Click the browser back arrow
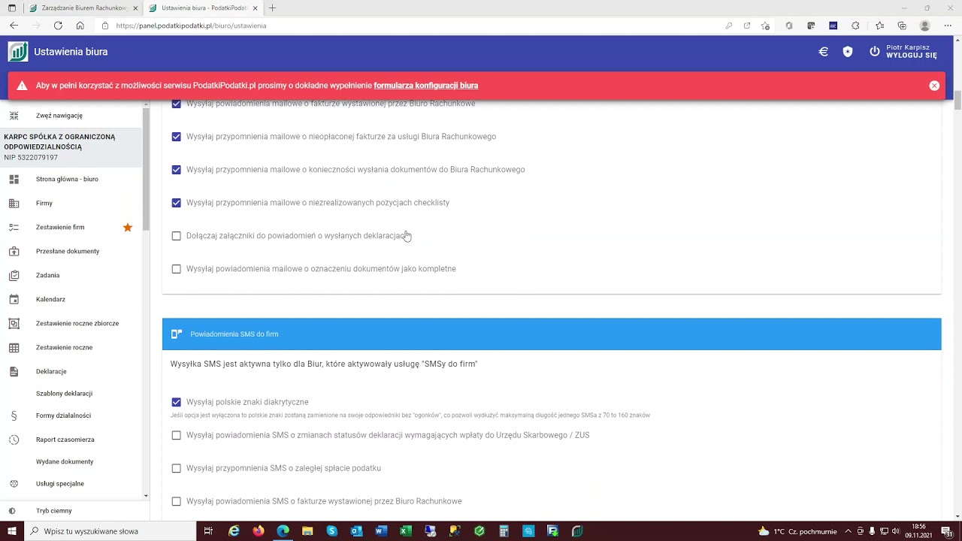 coord(14,26)
